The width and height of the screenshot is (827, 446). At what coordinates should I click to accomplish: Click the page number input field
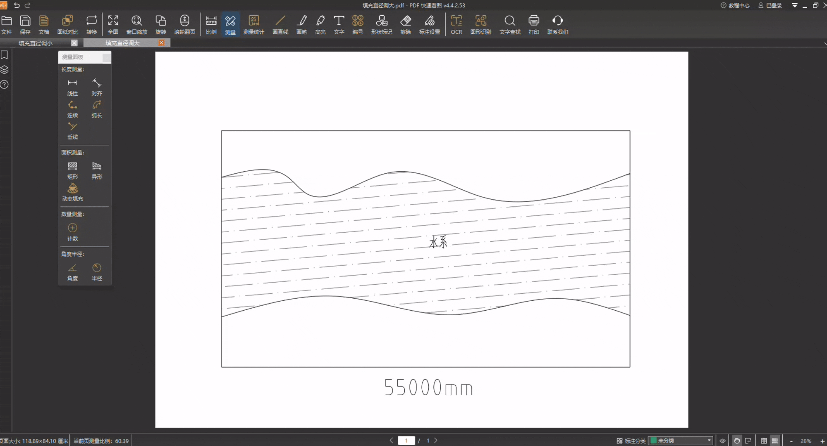coord(406,441)
